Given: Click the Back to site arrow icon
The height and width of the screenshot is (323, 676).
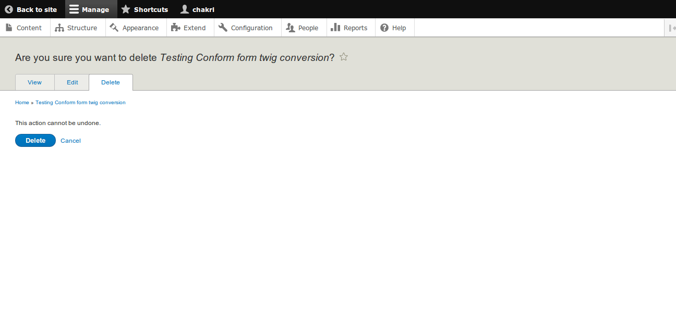Looking at the screenshot, I should coord(9,9).
